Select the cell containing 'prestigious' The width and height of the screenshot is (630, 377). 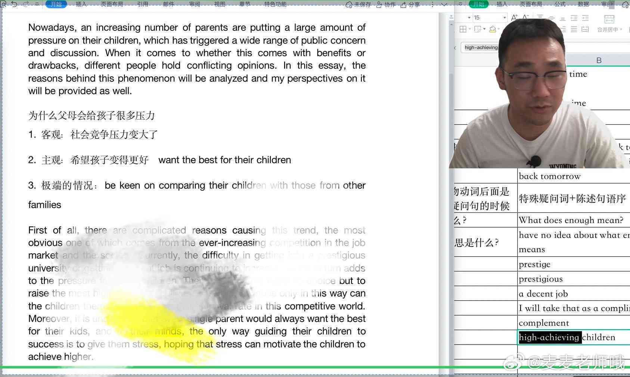coord(574,279)
